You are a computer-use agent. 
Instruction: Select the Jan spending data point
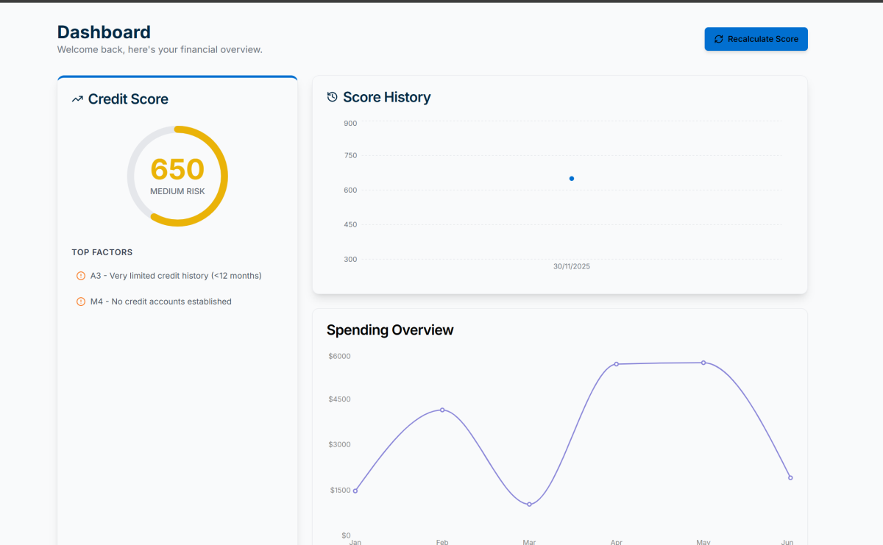tap(355, 491)
